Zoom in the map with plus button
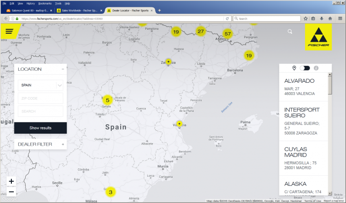Viewport: 346px width, 203px height. 11,181
